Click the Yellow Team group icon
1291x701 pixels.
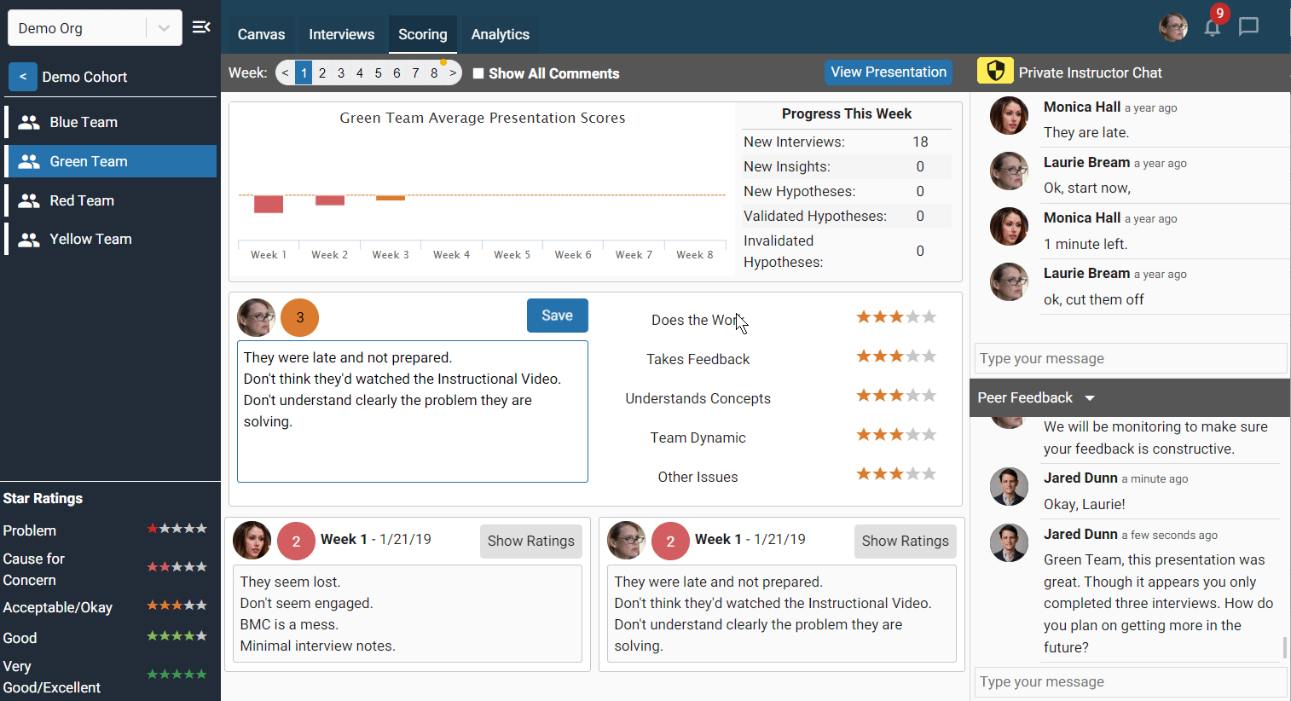(x=29, y=240)
